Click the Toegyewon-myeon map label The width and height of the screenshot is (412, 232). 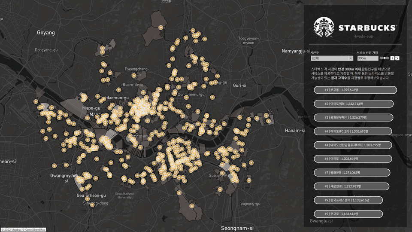coord(248,40)
